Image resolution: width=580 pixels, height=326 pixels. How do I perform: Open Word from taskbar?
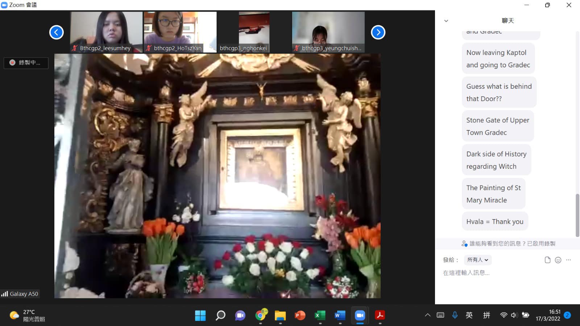point(340,315)
